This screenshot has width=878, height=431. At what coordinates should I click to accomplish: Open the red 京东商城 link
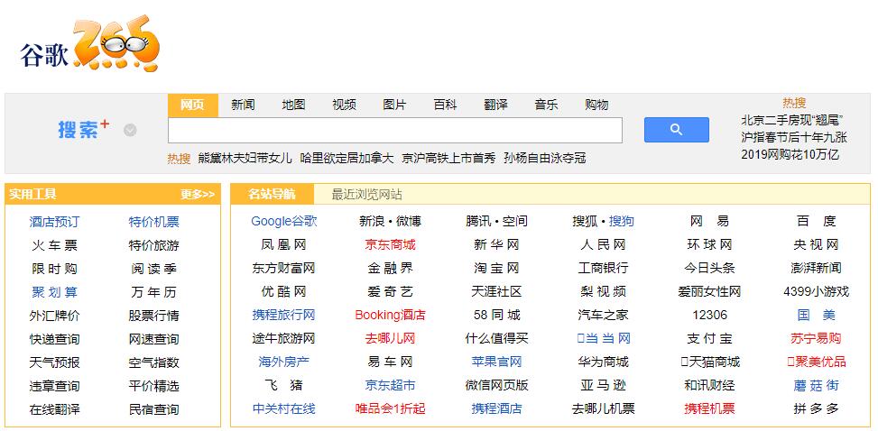[x=391, y=244]
